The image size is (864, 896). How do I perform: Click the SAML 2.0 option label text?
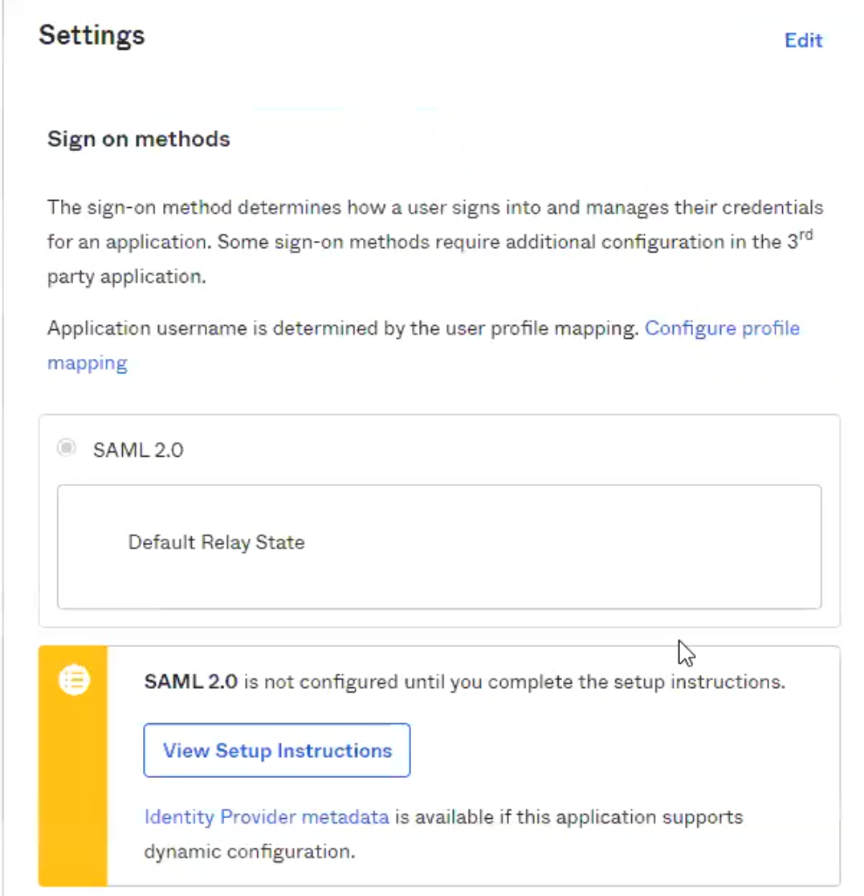click(x=138, y=450)
